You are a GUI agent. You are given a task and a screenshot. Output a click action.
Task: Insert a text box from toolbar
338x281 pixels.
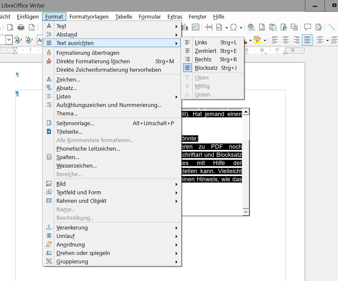click(196, 27)
